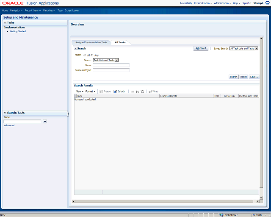Click the Save... button
This screenshot has height=217, width=271.
tap(254, 77)
